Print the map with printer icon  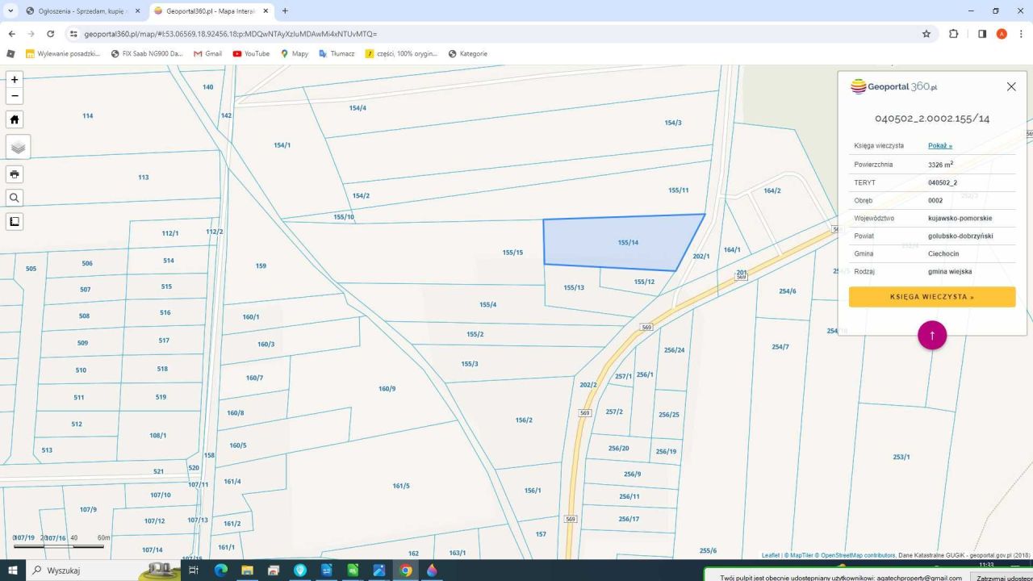tap(15, 174)
